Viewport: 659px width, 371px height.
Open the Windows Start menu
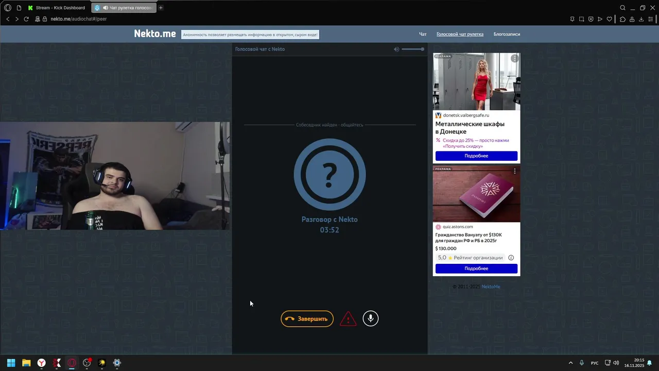tap(11, 363)
